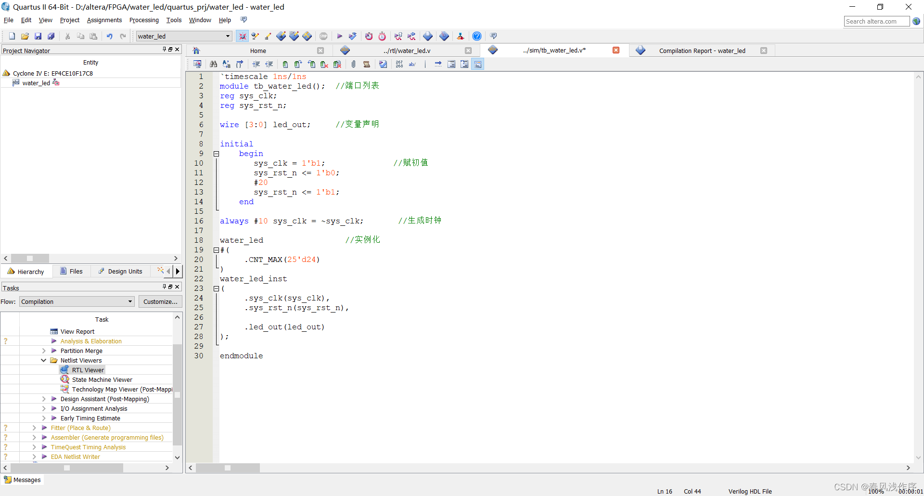The width and height of the screenshot is (924, 496).
Task: Toggle show whitespace 'ab/' icon
Action: click(x=412, y=64)
